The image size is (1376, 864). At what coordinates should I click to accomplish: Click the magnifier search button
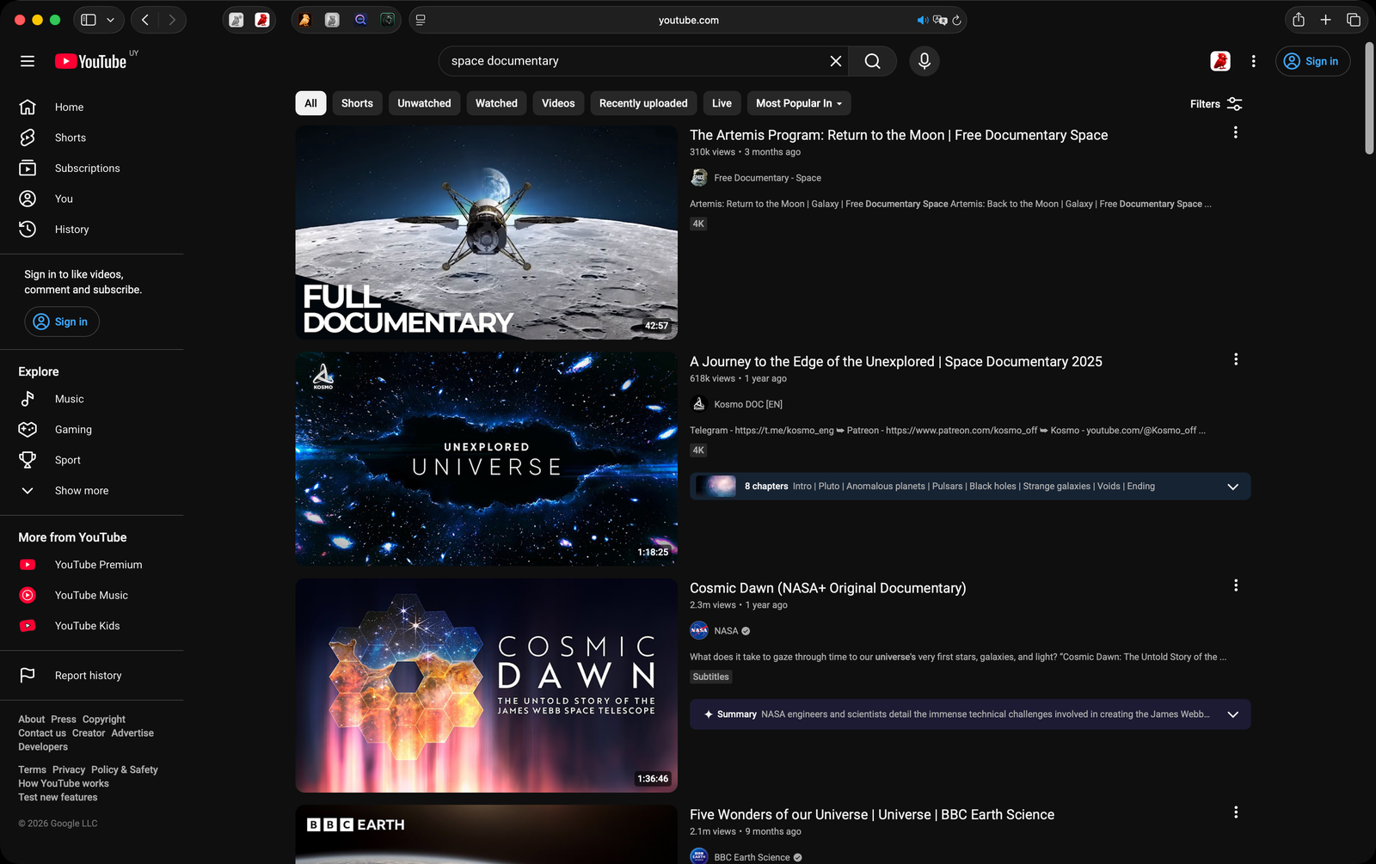click(x=872, y=61)
